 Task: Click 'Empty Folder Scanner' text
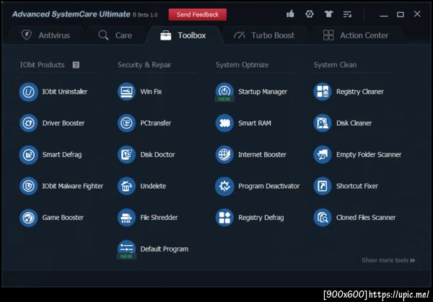point(369,155)
